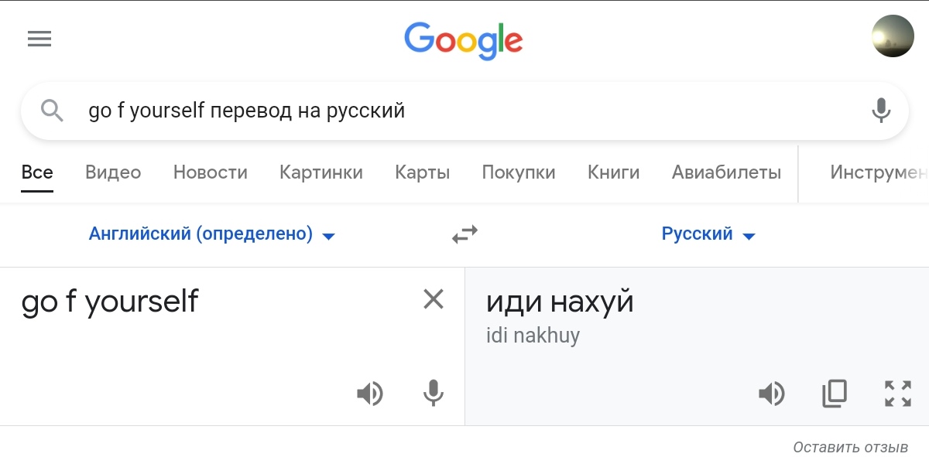The width and height of the screenshot is (929, 457).
Task: Go to the Карты tab
Action: pyautogui.click(x=422, y=172)
